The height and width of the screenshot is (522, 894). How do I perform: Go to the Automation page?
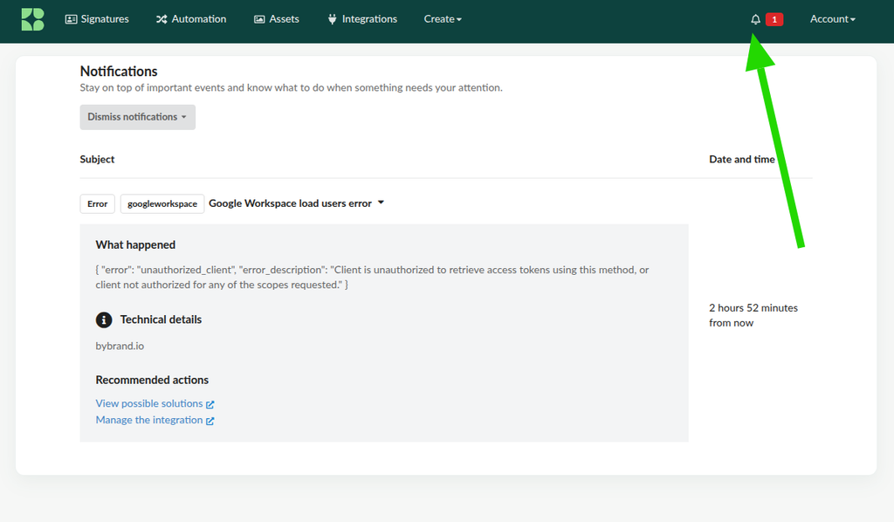tap(191, 19)
